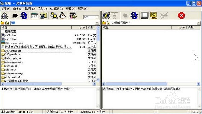Click the lightning connect icon in right toolbar

[106, 16]
